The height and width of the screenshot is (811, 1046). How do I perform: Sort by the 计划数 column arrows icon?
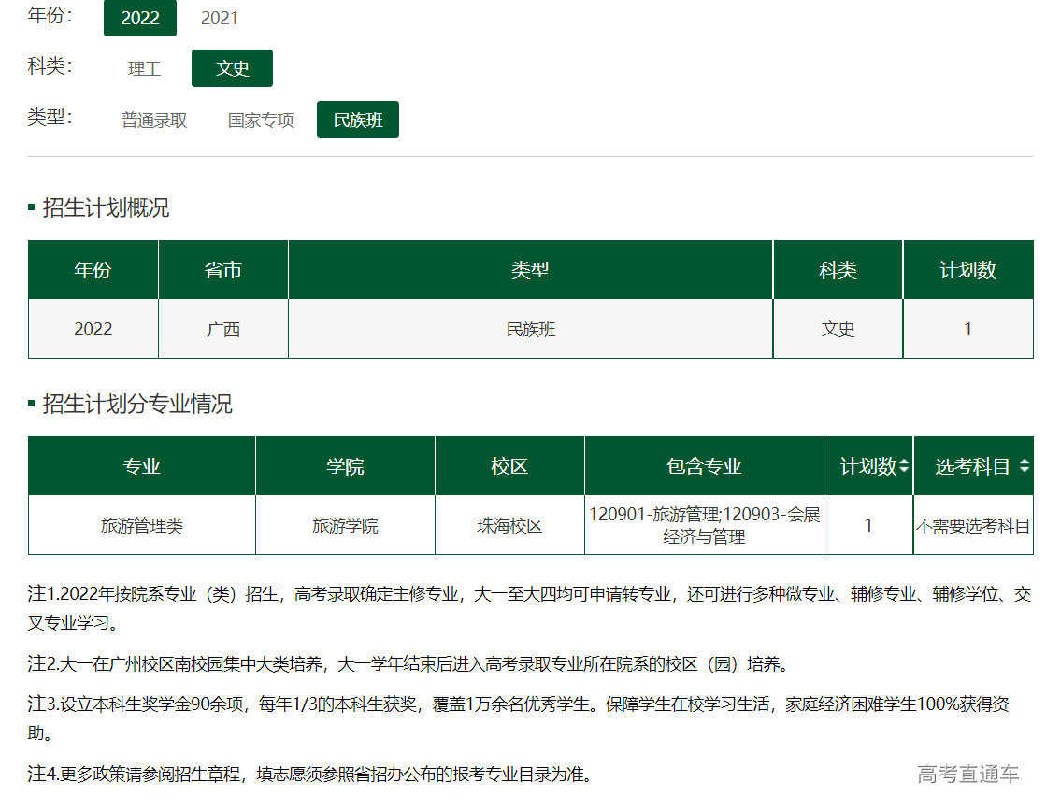click(904, 466)
